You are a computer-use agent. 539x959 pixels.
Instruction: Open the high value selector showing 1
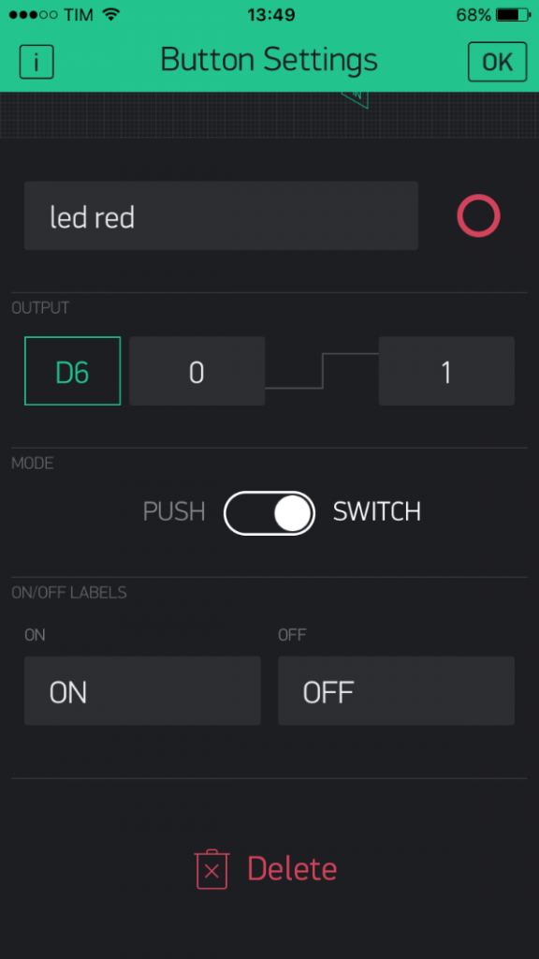[x=446, y=371]
